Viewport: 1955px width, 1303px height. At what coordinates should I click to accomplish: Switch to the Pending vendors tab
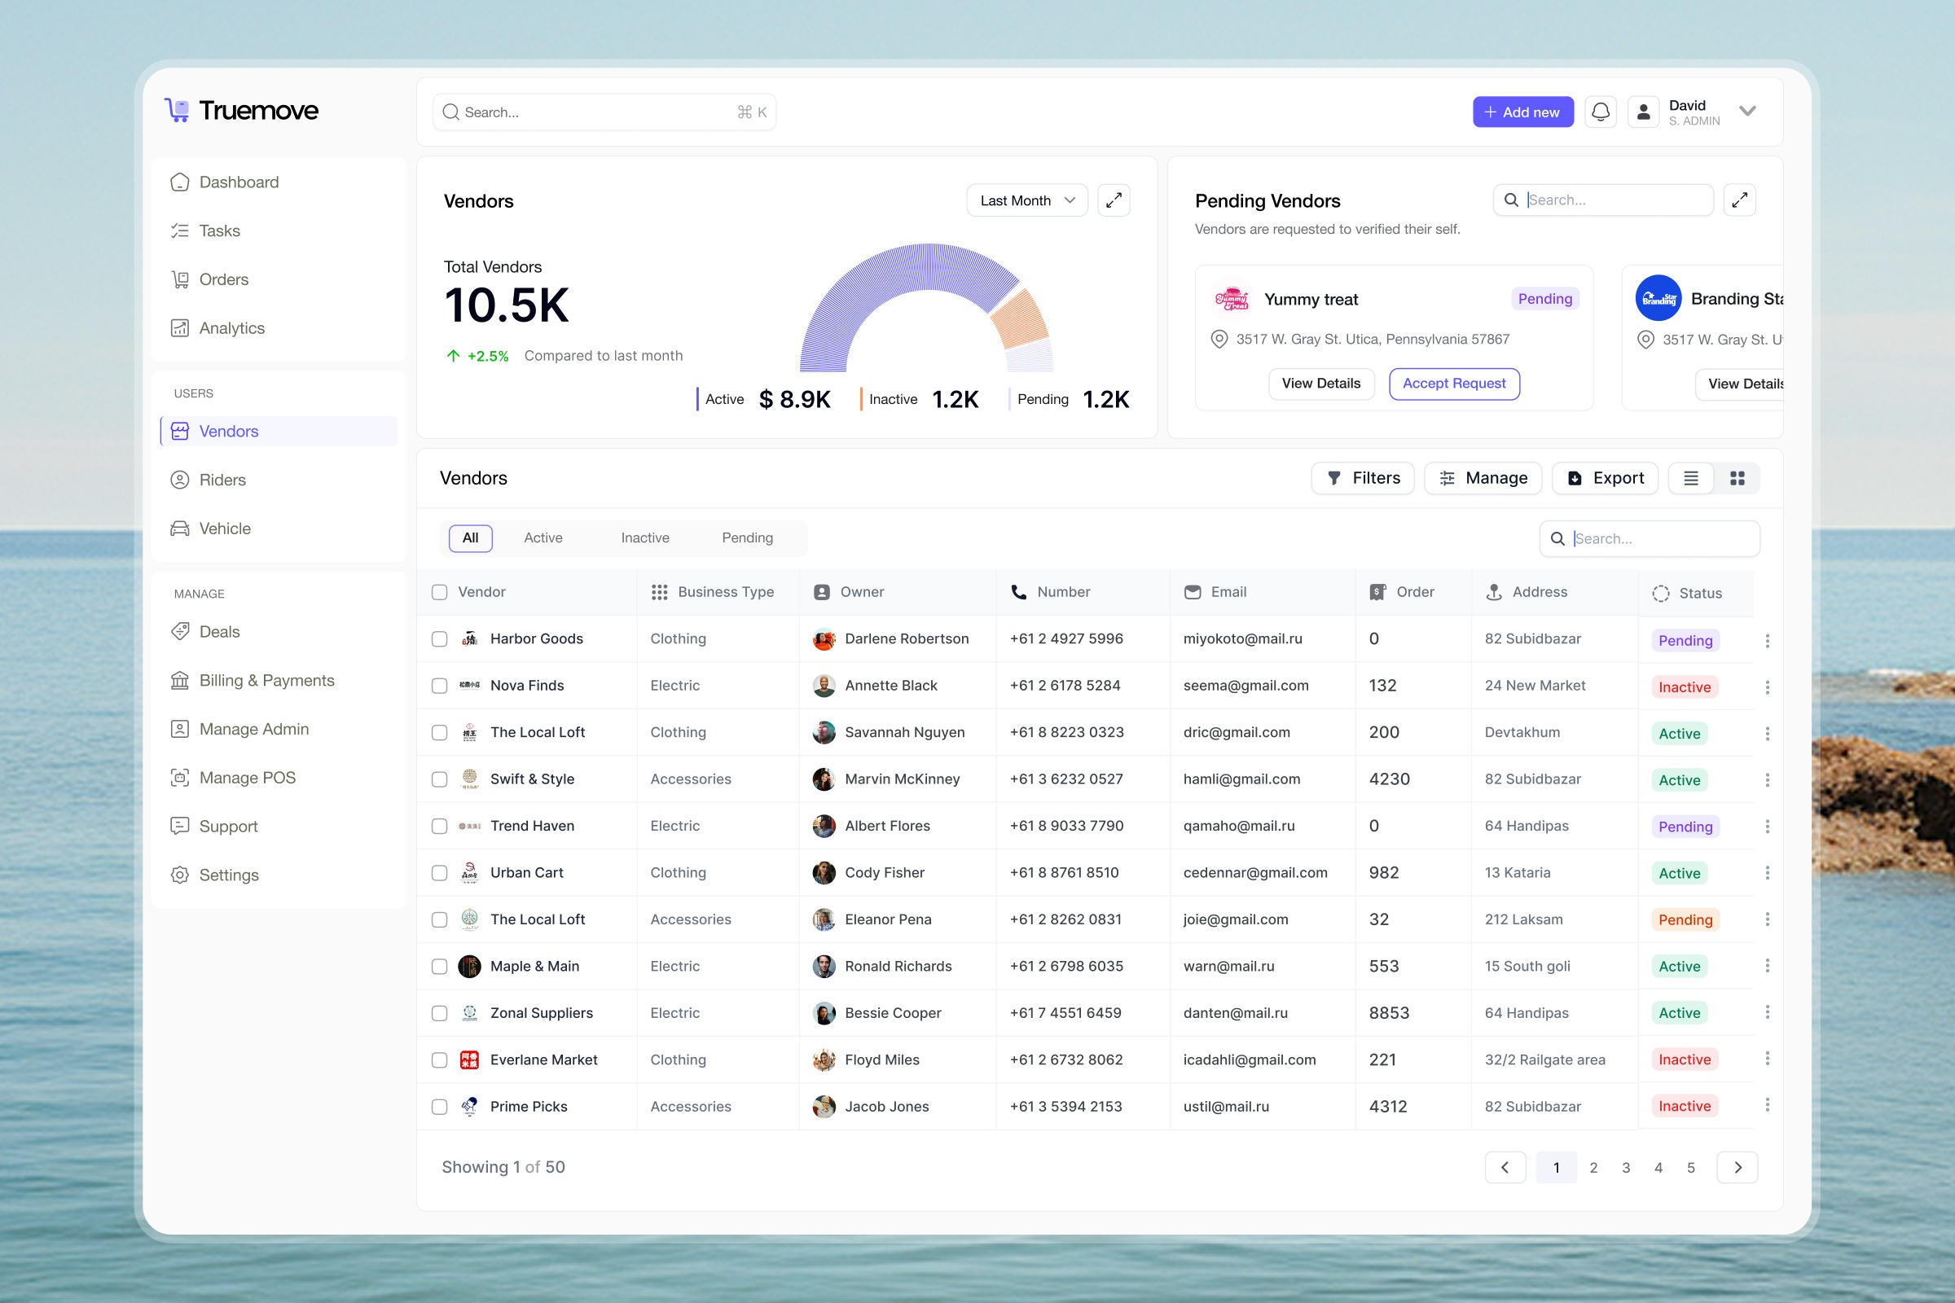[x=747, y=537]
